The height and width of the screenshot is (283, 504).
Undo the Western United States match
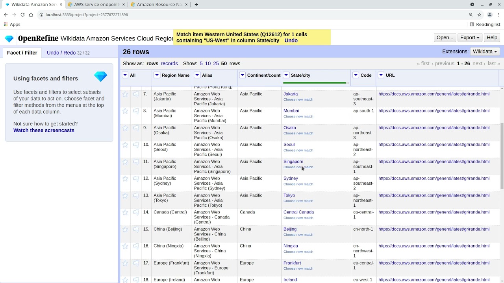click(291, 40)
